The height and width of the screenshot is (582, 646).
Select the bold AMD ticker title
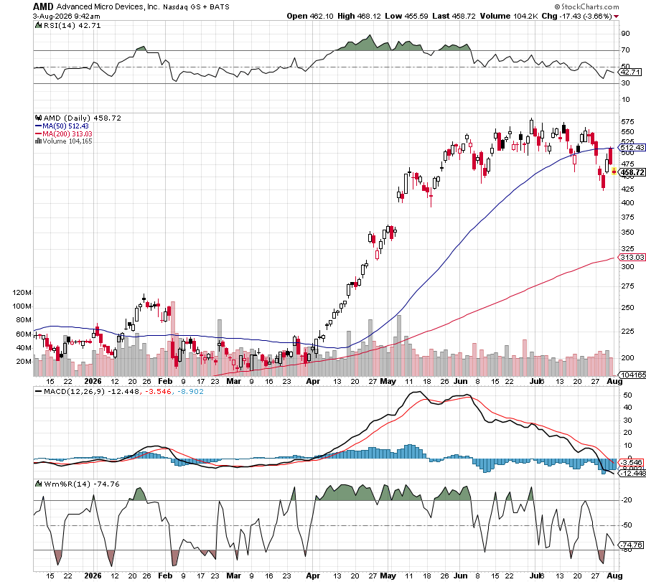pyautogui.click(x=43, y=6)
